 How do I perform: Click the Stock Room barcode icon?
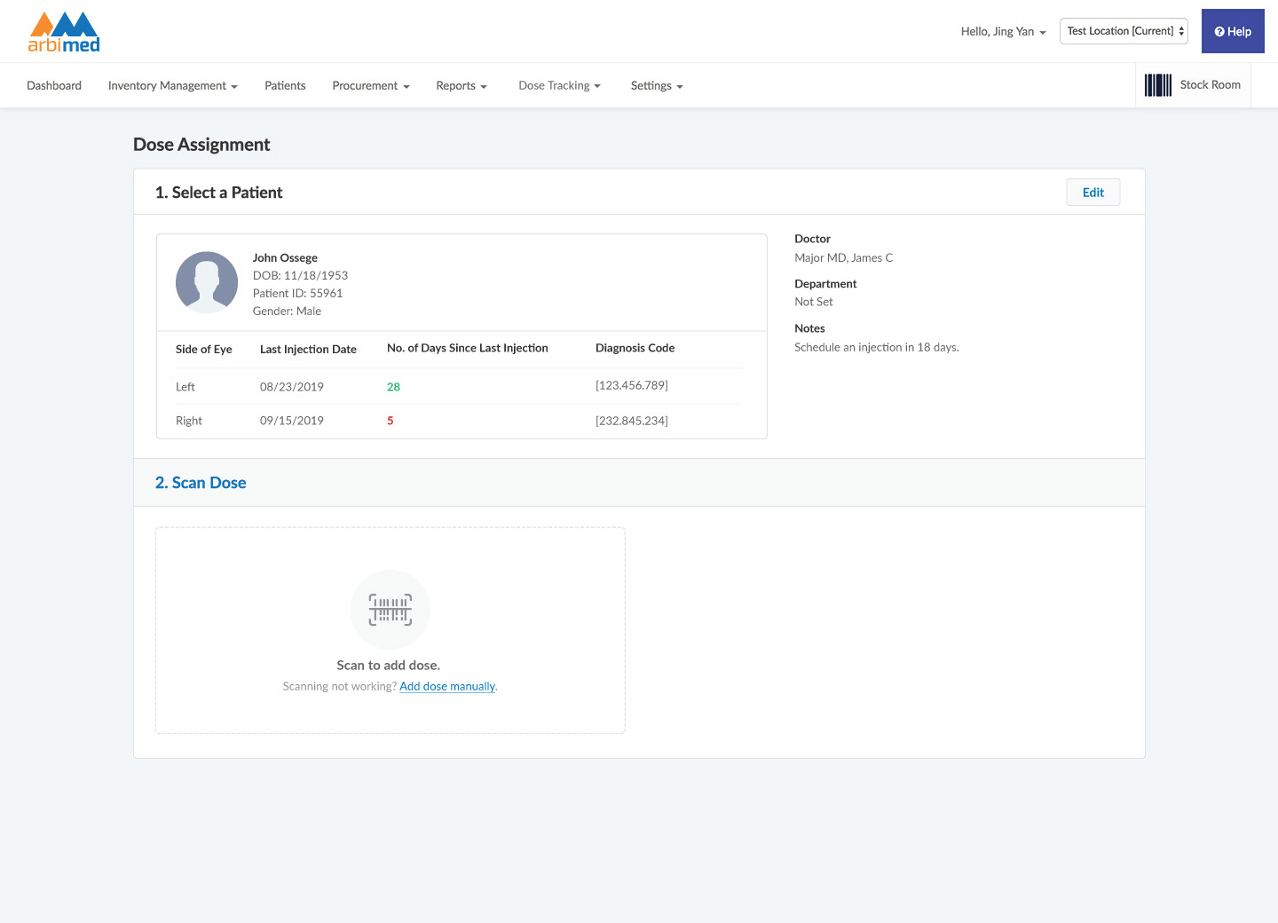(1158, 85)
